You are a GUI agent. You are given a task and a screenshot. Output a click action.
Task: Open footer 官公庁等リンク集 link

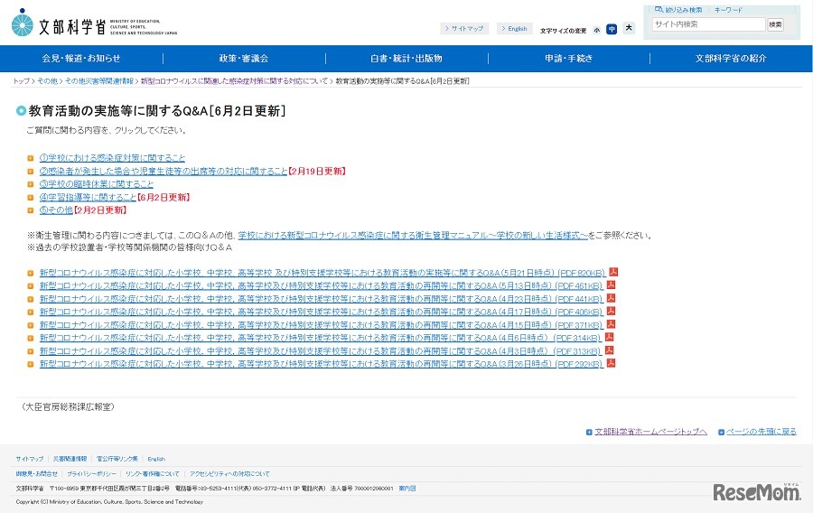pos(117,459)
